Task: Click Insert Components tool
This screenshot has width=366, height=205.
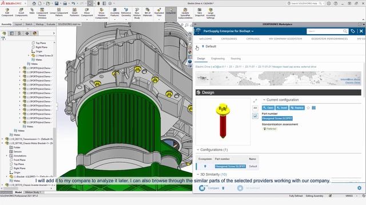Action: click(x=21, y=13)
